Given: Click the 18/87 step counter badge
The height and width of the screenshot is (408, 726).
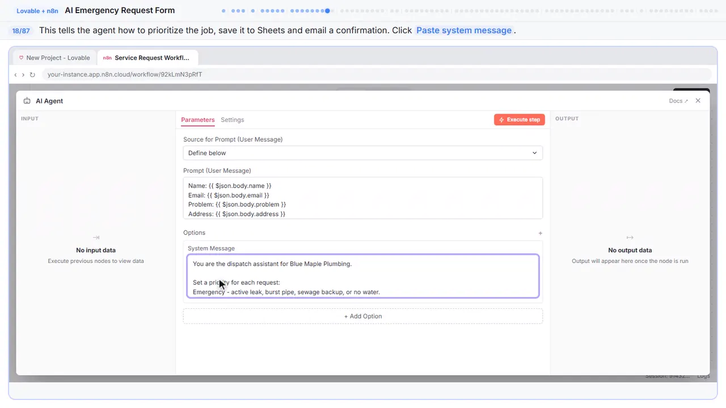Looking at the screenshot, I should (x=21, y=31).
